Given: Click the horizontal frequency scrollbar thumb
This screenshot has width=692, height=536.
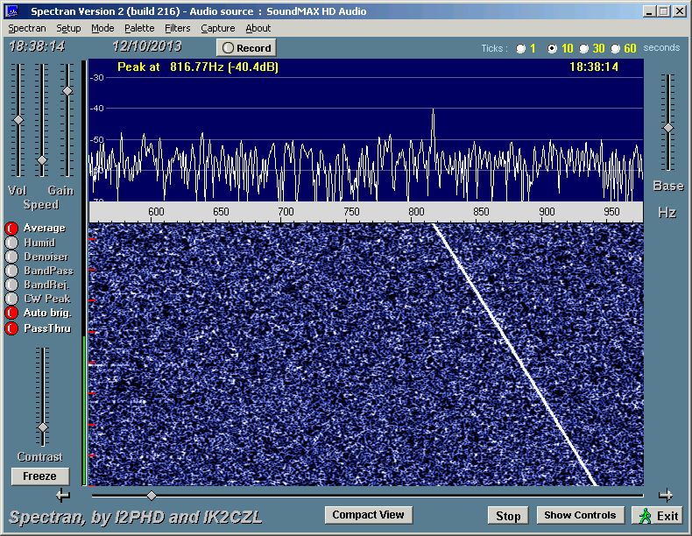Looking at the screenshot, I should [152, 496].
